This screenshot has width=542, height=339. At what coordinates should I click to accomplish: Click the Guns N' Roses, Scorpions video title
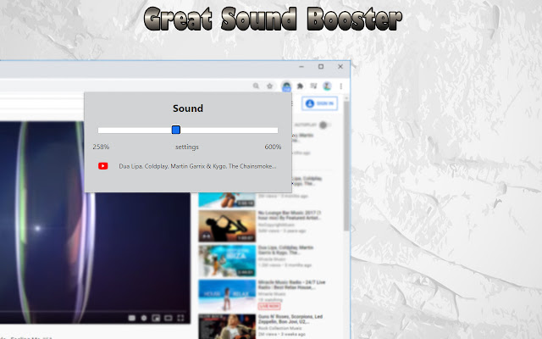[290, 319]
